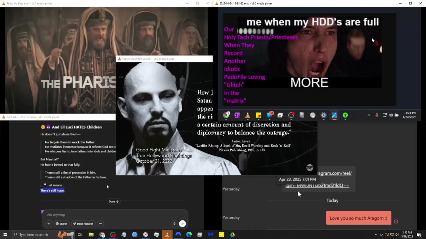Click the bottom taskbar volume tray icon
The width and height of the screenshot is (426, 239).
397,235
